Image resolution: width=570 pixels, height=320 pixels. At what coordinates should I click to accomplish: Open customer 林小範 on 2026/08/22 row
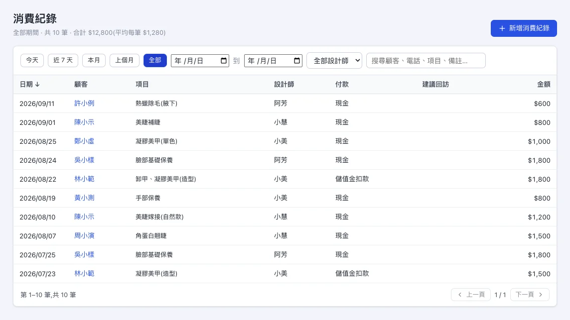click(84, 179)
